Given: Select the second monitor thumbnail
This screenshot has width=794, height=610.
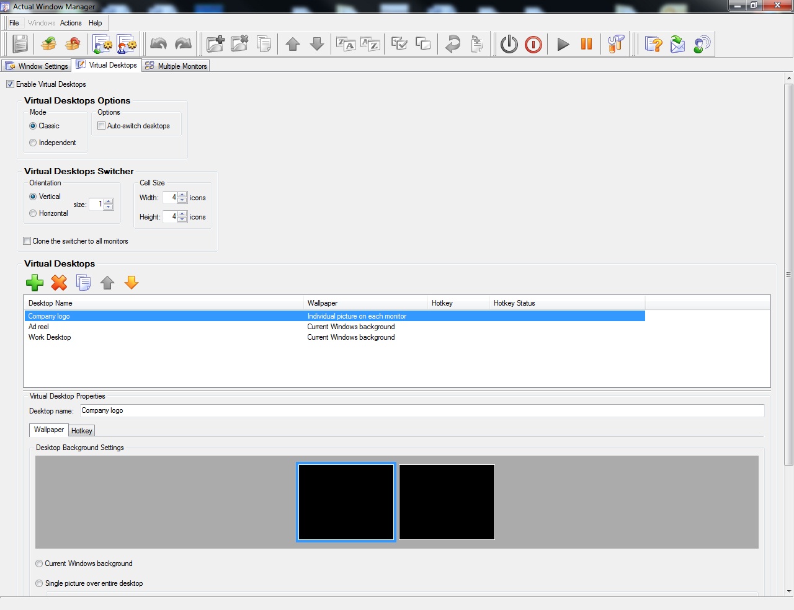Looking at the screenshot, I should 447,502.
